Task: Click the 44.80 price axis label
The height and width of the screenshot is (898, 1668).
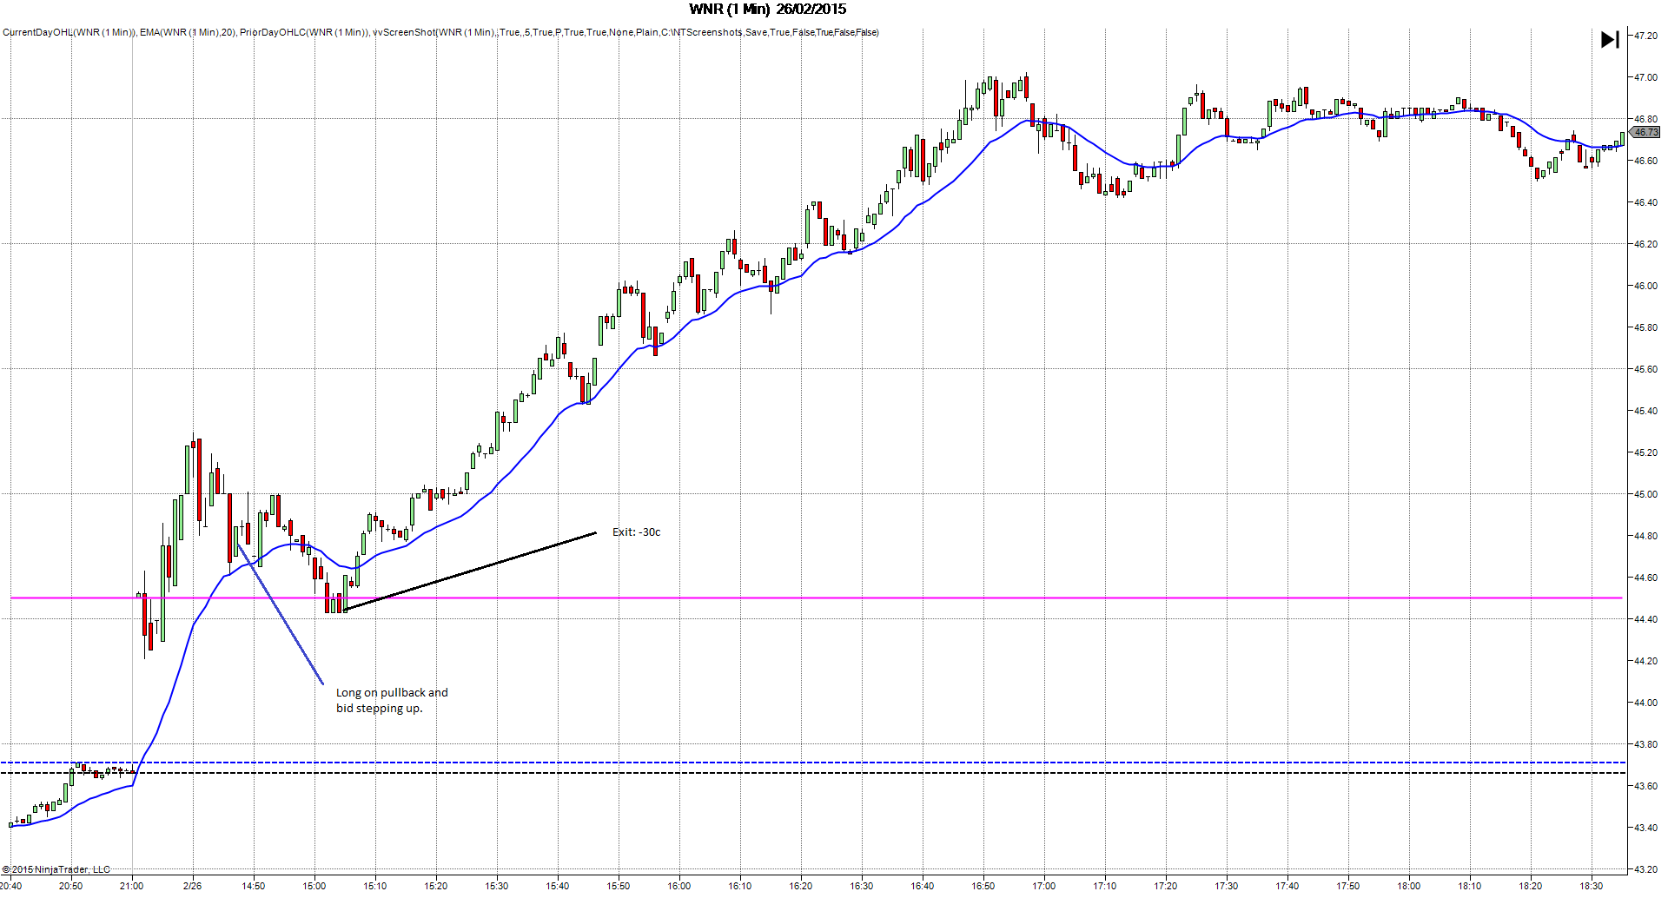Action: tap(1645, 536)
